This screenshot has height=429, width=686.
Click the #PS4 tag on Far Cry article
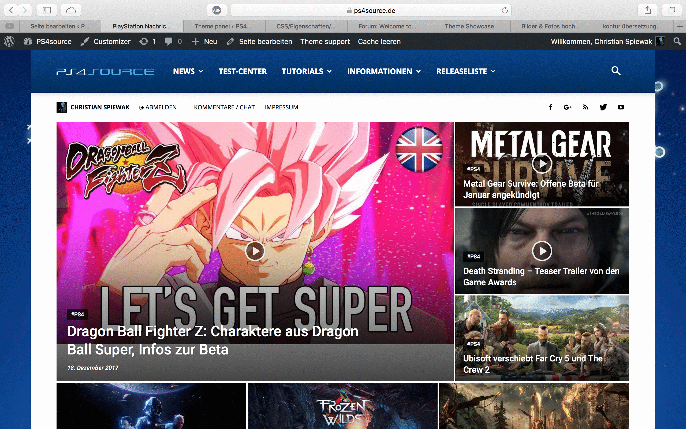474,344
